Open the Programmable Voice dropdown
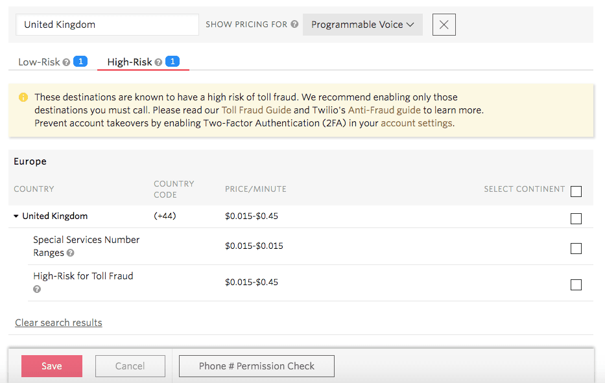Image resolution: width=605 pixels, height=383 pixels. coord(362,24)
